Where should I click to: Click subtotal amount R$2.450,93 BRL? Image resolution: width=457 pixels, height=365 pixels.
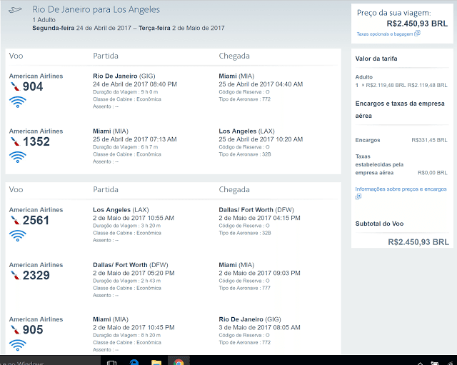coord(418,242)
